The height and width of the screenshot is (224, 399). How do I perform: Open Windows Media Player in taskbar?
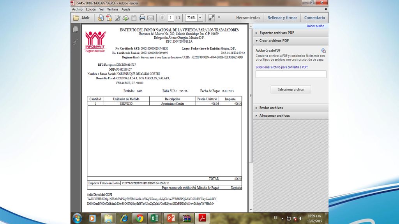[92, 218]
